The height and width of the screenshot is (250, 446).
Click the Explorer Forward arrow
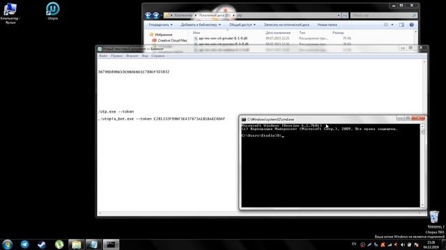point(156,15)
